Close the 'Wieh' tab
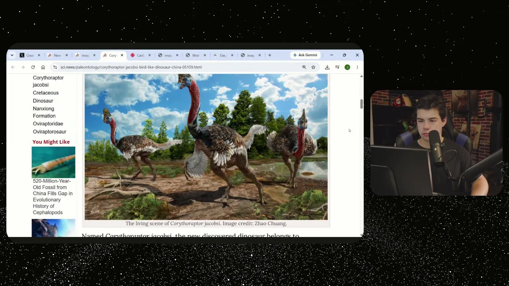 click(x=205, y=55)
